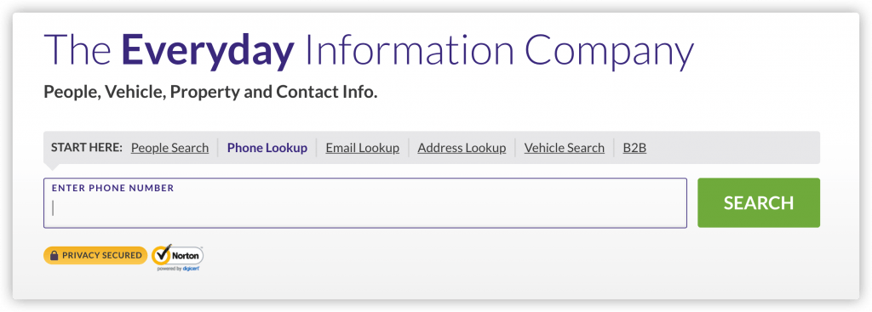This screenshot has height=312, width=872.
Task: Open the Address Lookup tab
Action: pos(462,148)
